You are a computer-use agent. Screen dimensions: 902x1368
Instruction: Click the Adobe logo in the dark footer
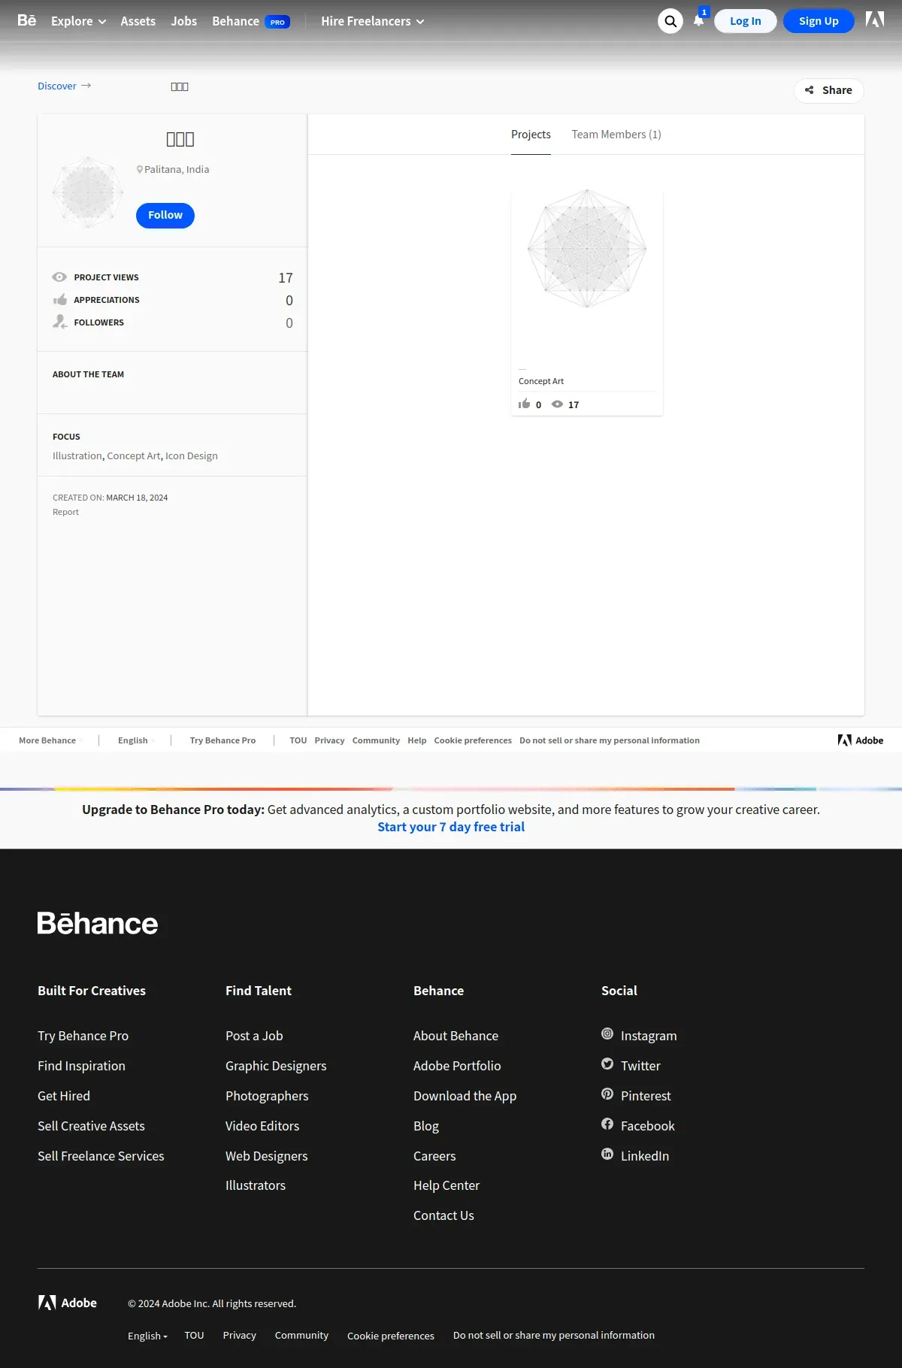68,1303
